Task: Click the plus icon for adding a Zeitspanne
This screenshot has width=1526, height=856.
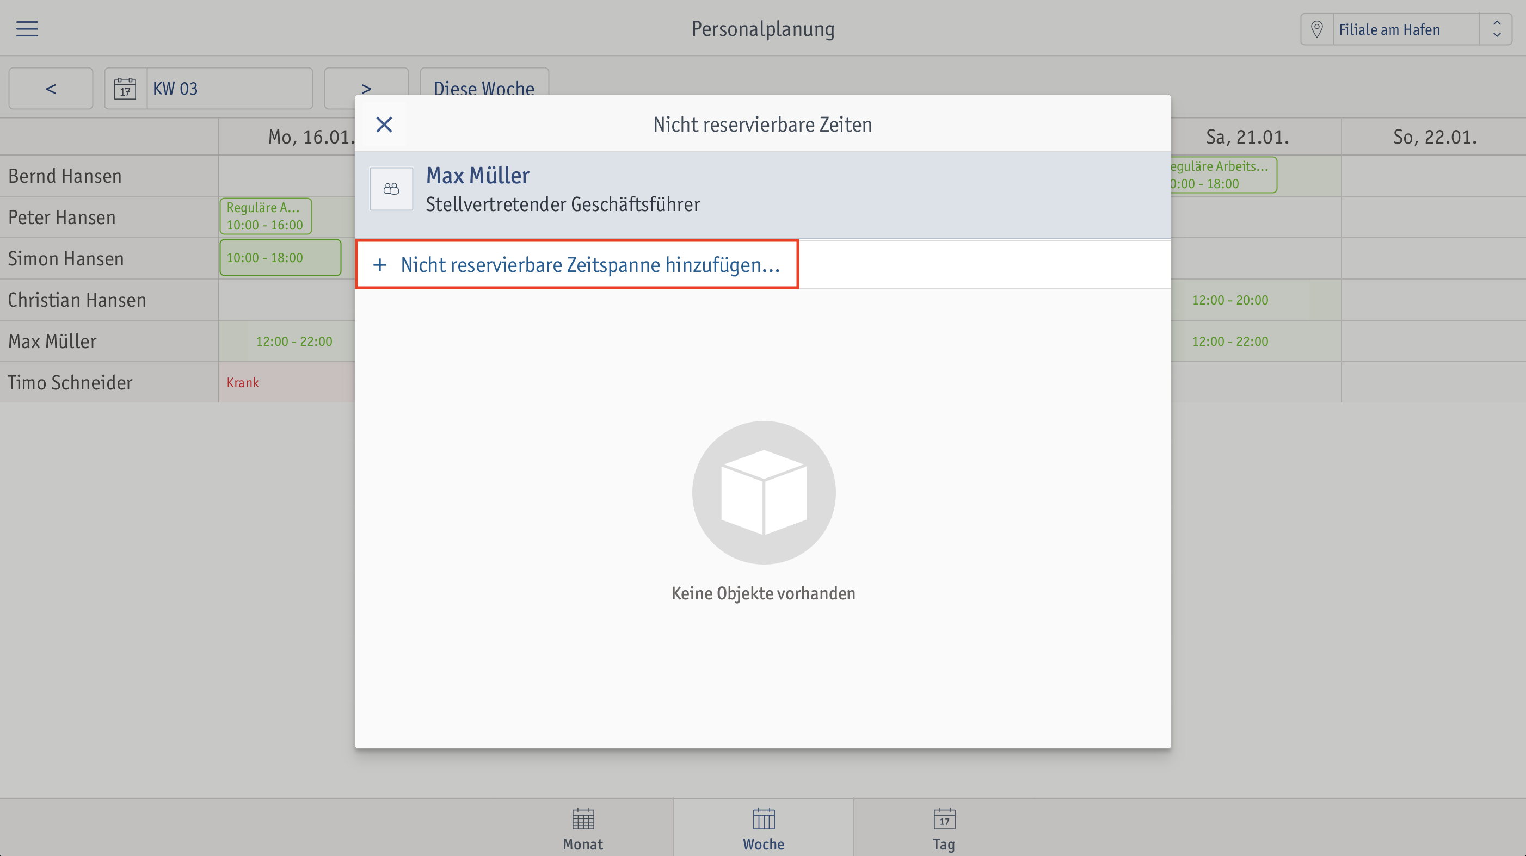Action: pyautogui.click(x=380, y=265)
